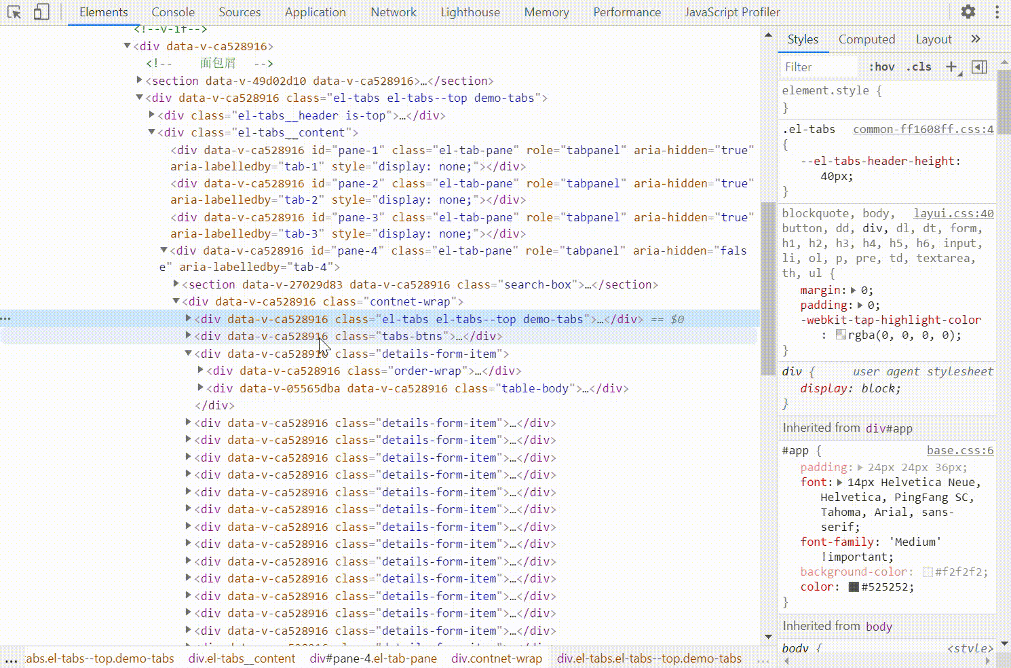1011x668 pixels.
Task: Switch to the Application tab
Action: pos(316,12)
